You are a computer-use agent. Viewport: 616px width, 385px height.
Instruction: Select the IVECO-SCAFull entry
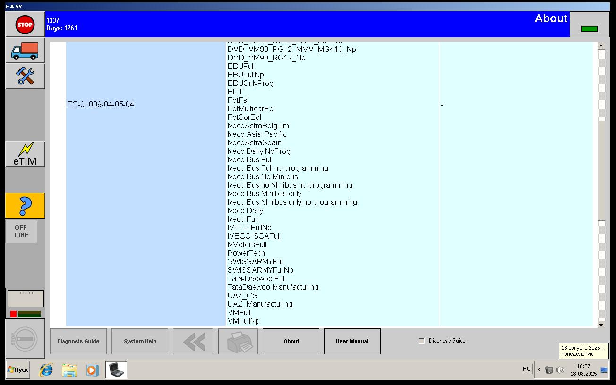(x=254, y=236)
